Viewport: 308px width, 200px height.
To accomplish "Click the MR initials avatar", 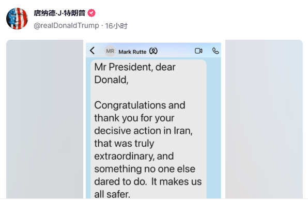I will pyautogui.click(x=110, y=51).
